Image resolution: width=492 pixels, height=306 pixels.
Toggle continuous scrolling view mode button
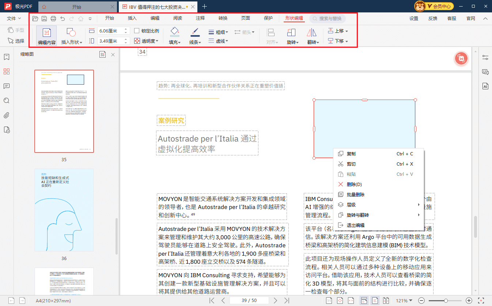(x=364, y=301)
